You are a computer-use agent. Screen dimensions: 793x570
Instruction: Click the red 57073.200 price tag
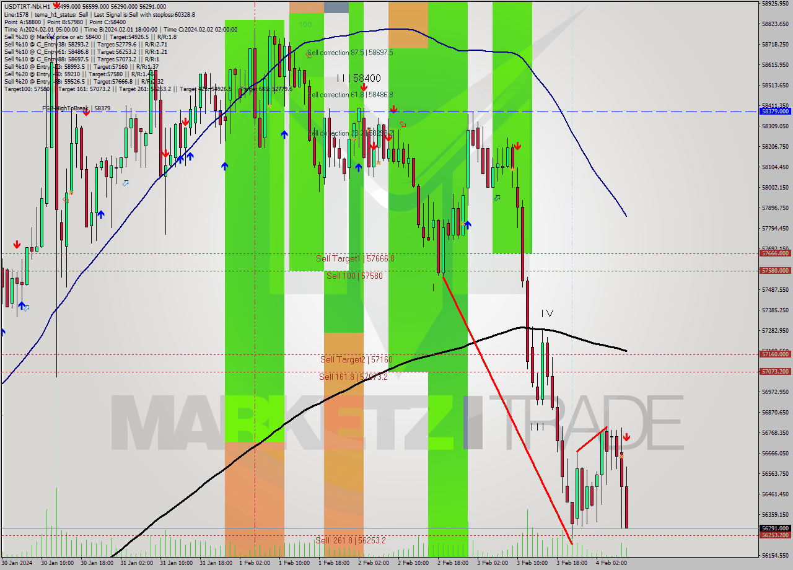(775, 371)
